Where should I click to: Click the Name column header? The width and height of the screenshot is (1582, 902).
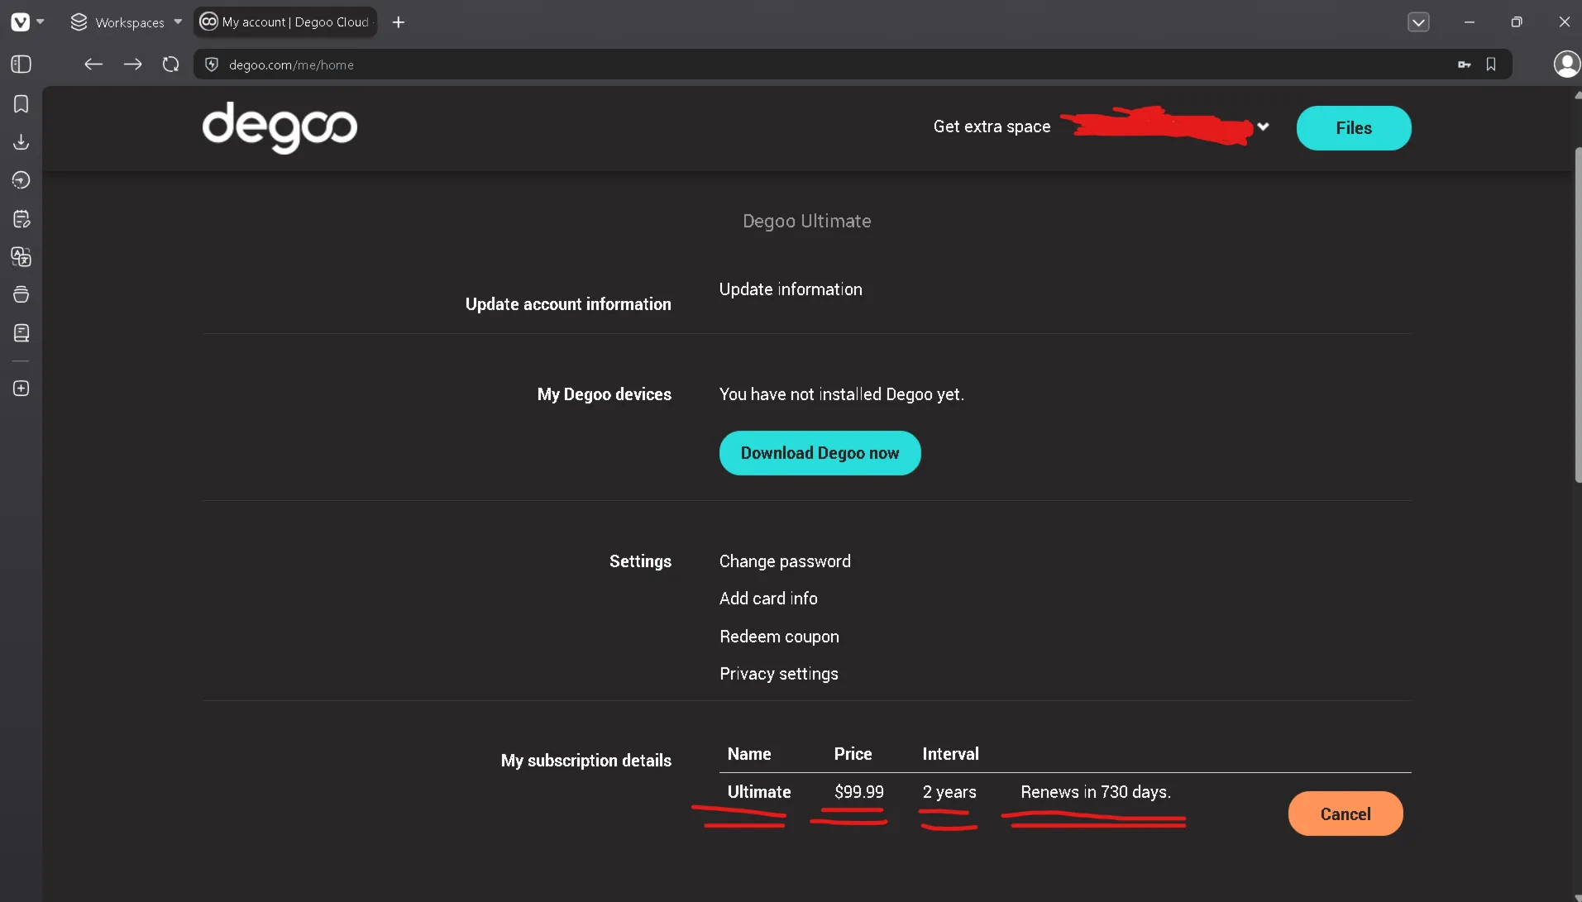(x=748, y=754)
